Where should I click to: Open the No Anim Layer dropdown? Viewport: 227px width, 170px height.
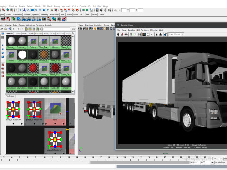[x=220, y=162]
